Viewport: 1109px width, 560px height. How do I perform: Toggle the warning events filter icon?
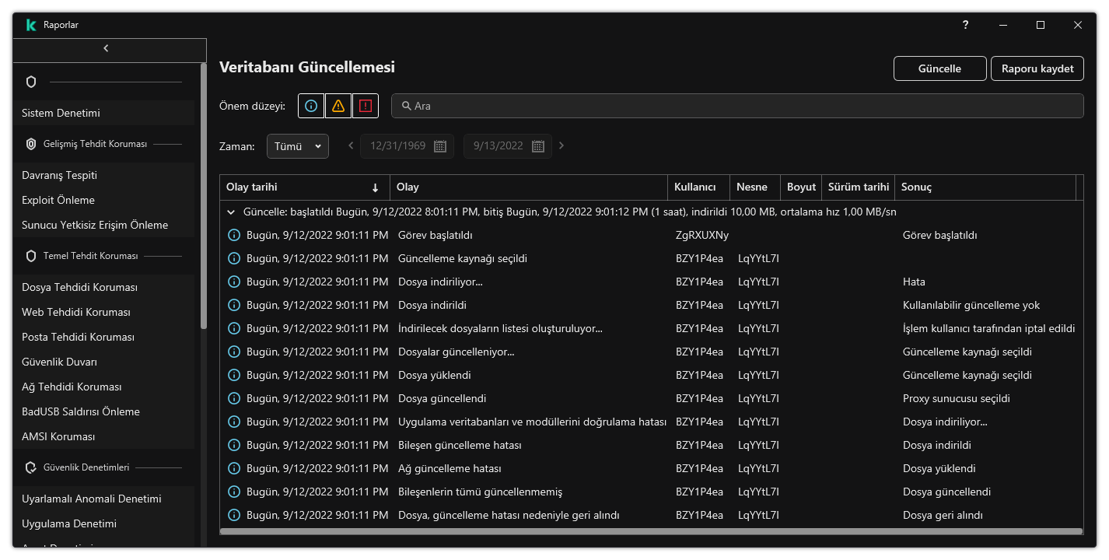pyautogui.click(x=338, y=106)
